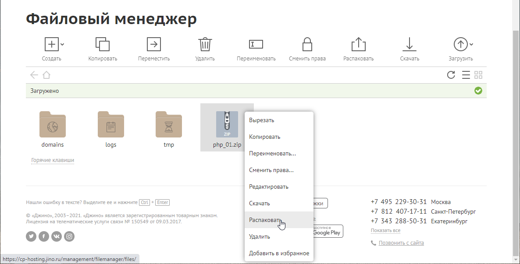Click the Download (Скачать) toolbar icon
520x264 pixels.
pos(409,45)
